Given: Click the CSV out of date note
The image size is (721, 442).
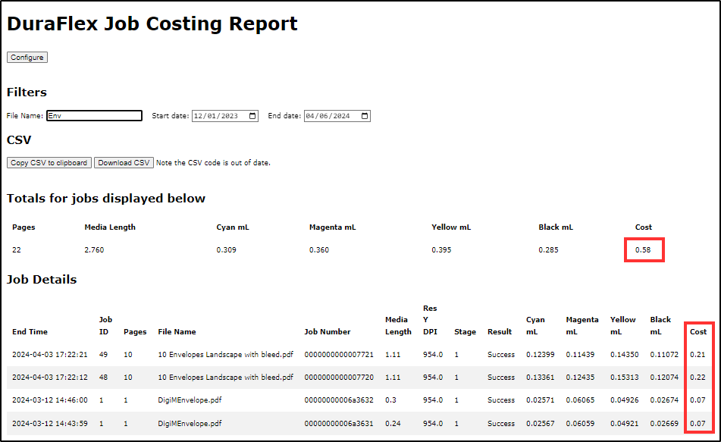Looking at the screenshot, I should 213,163.
